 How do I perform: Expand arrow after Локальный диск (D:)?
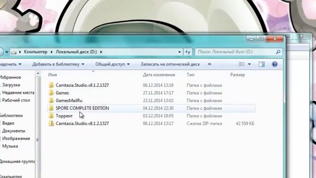[x=101, y=52]
